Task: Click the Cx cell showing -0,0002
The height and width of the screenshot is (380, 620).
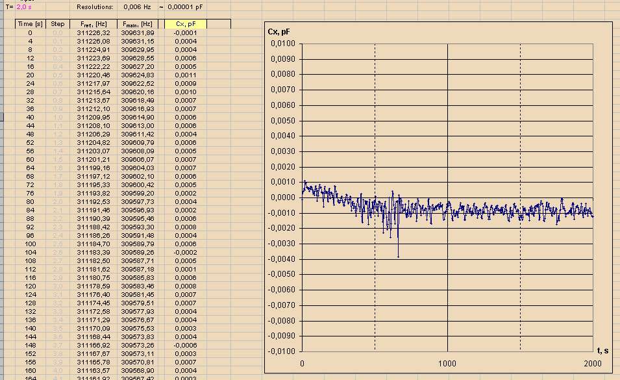Action: [x=186, y=252]
